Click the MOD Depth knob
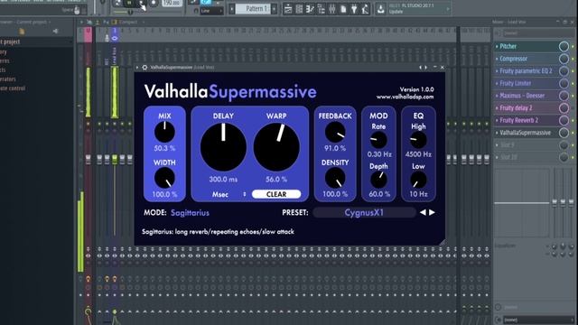This screenshot has width=578, height=325. point(378,180)
